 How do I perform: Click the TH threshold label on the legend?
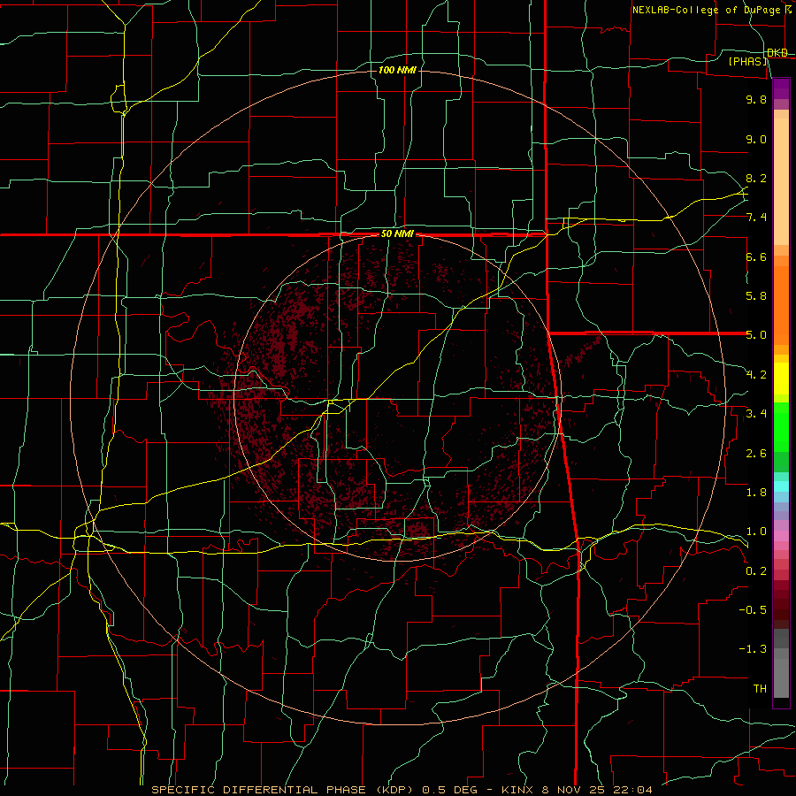pos(760,689)
